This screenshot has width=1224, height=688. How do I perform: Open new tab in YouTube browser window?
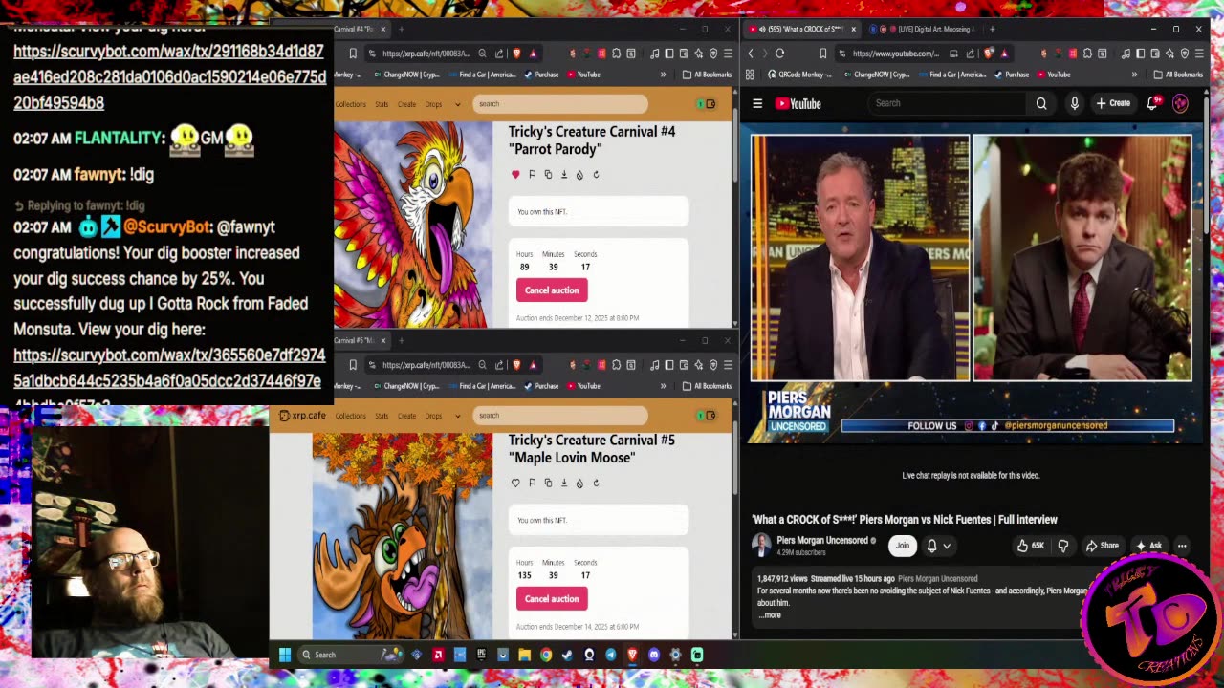(992, 29)
